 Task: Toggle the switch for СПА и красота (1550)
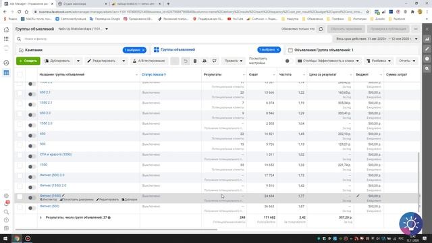pos(32,156)
